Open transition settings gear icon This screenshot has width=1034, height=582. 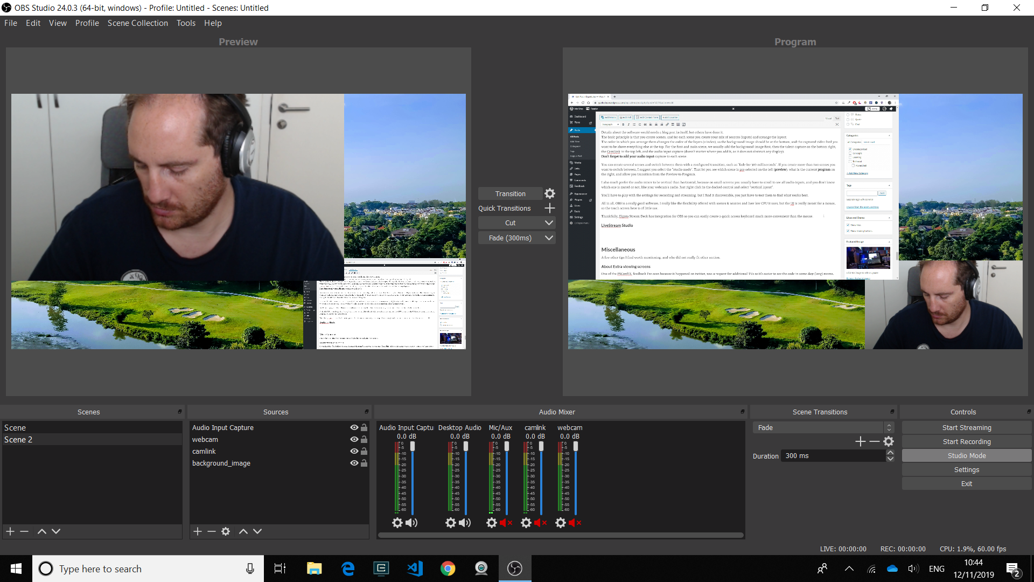point(549,193)
